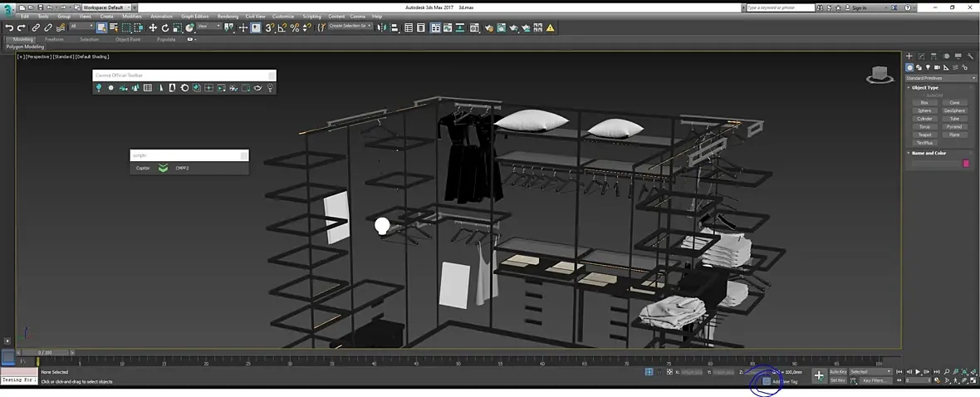Open the Modify panel tab icon
Image resolution: width=980 pixels, height=397 pixels.
(921, 56)
